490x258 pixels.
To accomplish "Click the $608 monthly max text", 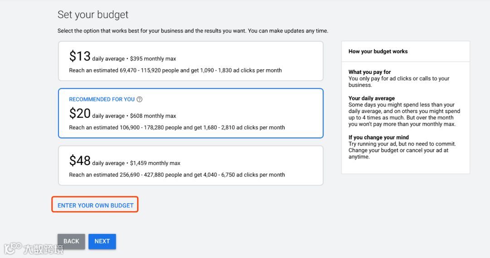I will click(x=153, y=116).
